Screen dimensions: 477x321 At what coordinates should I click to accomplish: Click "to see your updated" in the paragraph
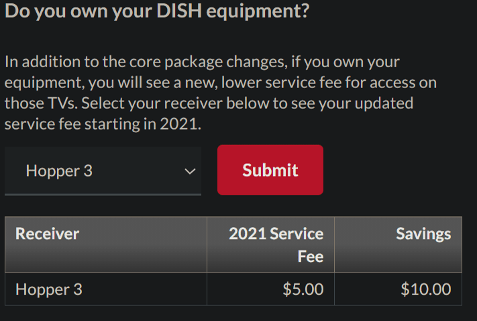pyautogui.click(x=348, y=104)
